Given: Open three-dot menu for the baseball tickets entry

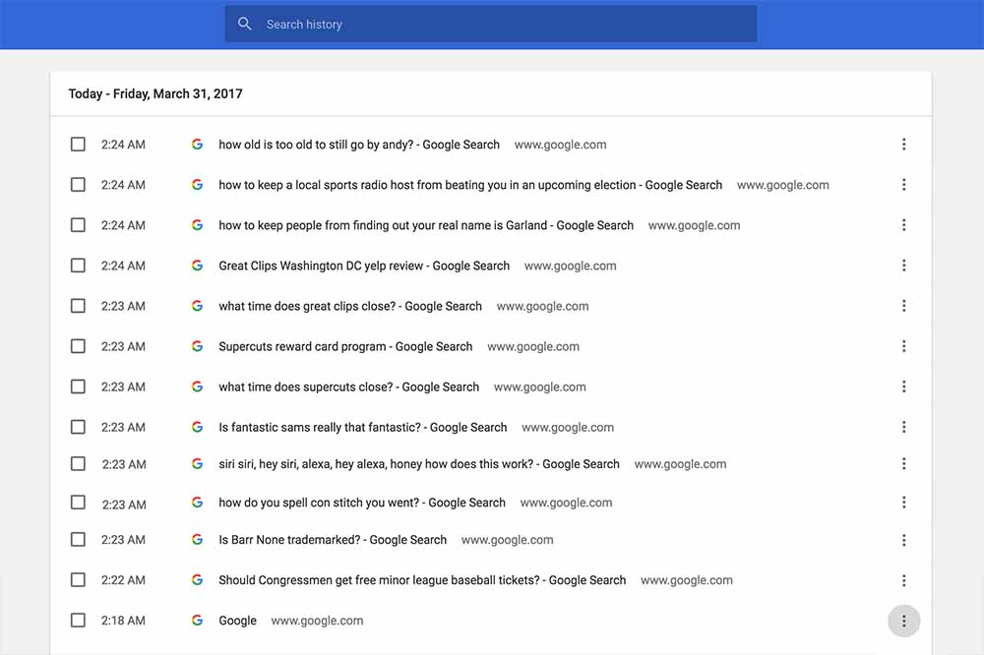Looking at the screenshot, I should (x=903, y=580).
